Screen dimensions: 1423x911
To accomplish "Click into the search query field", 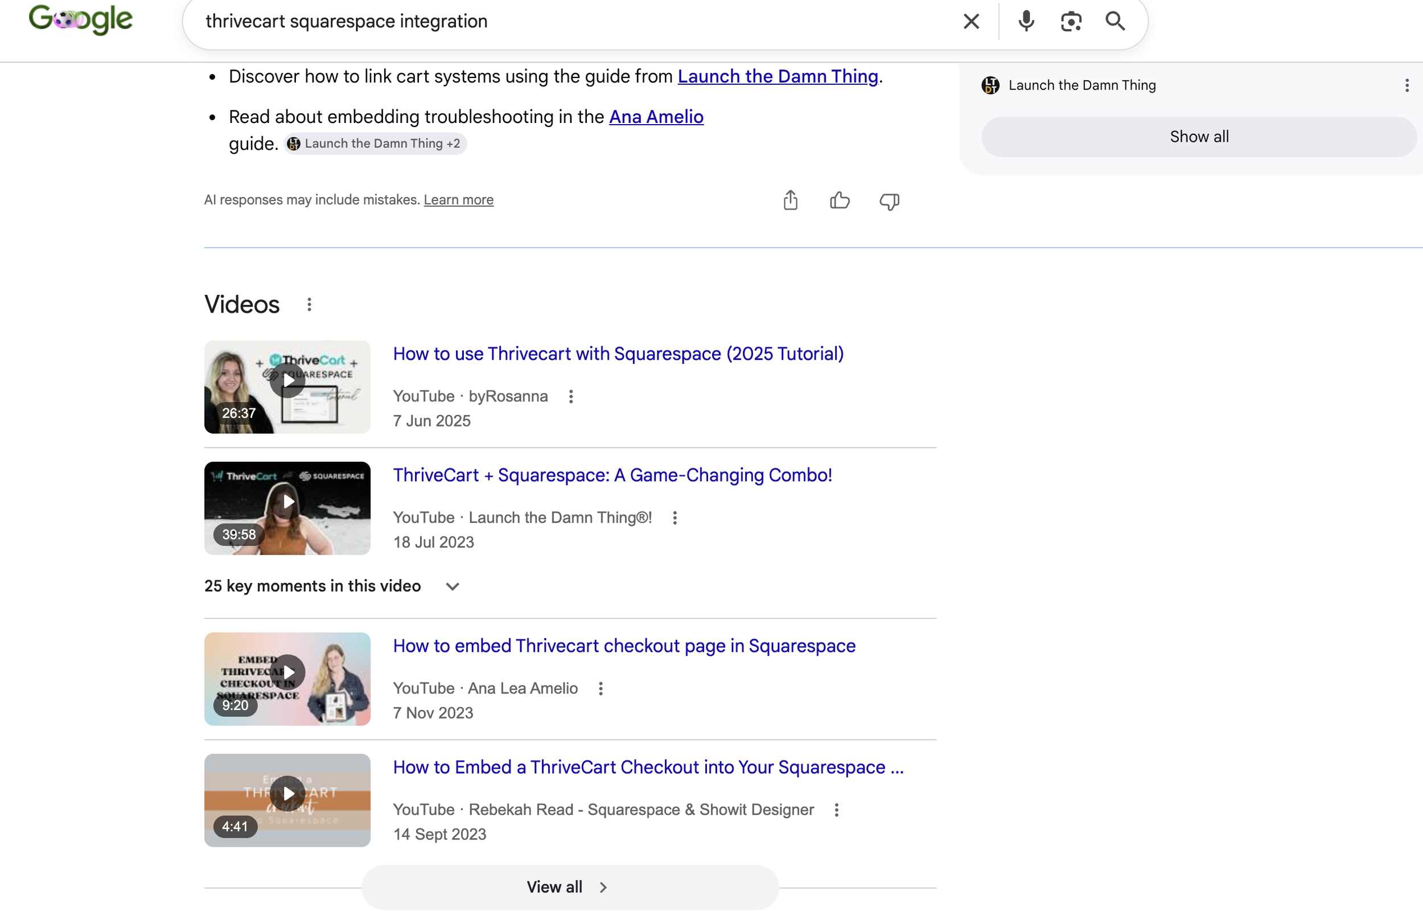I will 567,21.
